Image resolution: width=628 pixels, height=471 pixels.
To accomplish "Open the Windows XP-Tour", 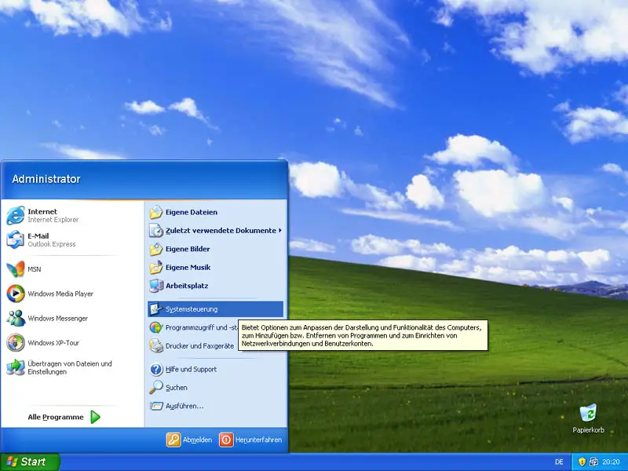I will pyautogui.click(x=72, y=343).
